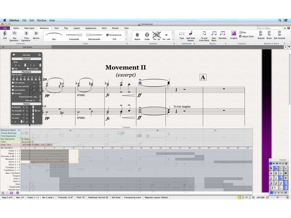Select the flat accidental on the Keypad
This screenshot has height=218, width=291.
281,173
